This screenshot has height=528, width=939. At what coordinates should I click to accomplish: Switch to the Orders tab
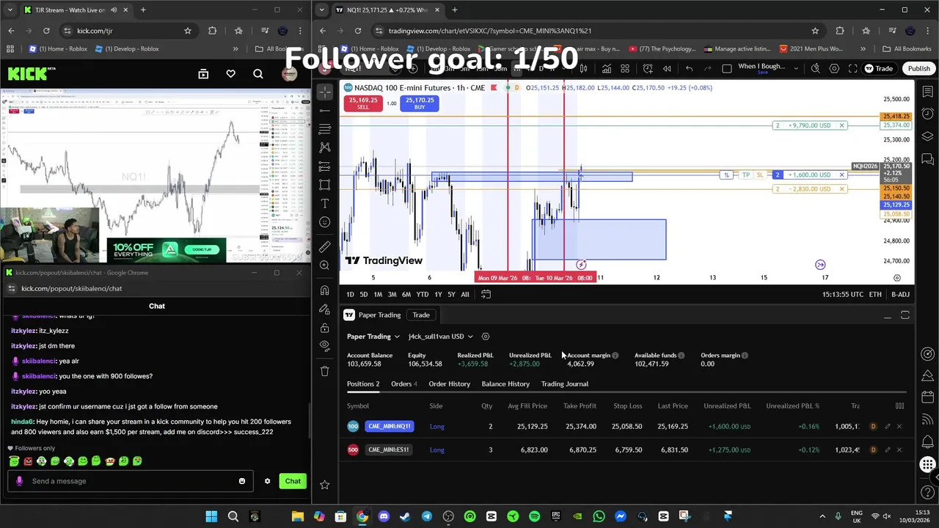(x=404, y=384)
